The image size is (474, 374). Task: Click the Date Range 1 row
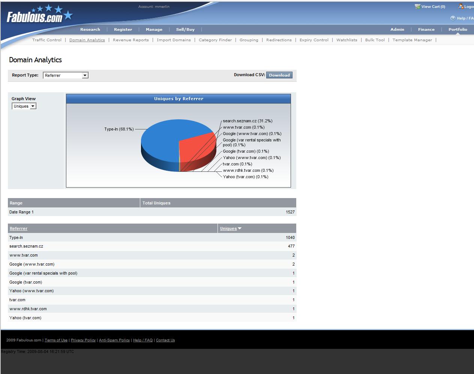coord(152,212)
